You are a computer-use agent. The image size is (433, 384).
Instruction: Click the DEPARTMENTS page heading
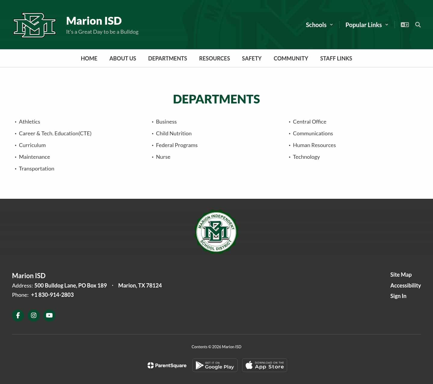coord(216,99)
